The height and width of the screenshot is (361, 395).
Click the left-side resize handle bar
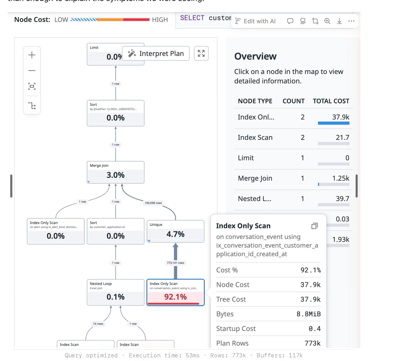[11, 186]
